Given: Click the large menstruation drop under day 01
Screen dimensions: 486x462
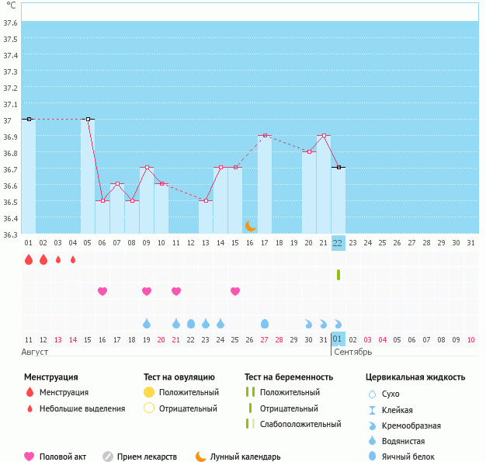Looking at the screenshot, I should pos(29,259).
